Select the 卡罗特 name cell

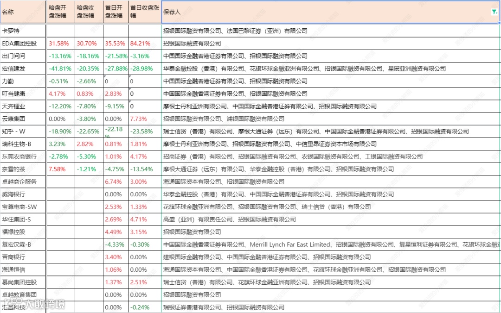coord(23,31)
